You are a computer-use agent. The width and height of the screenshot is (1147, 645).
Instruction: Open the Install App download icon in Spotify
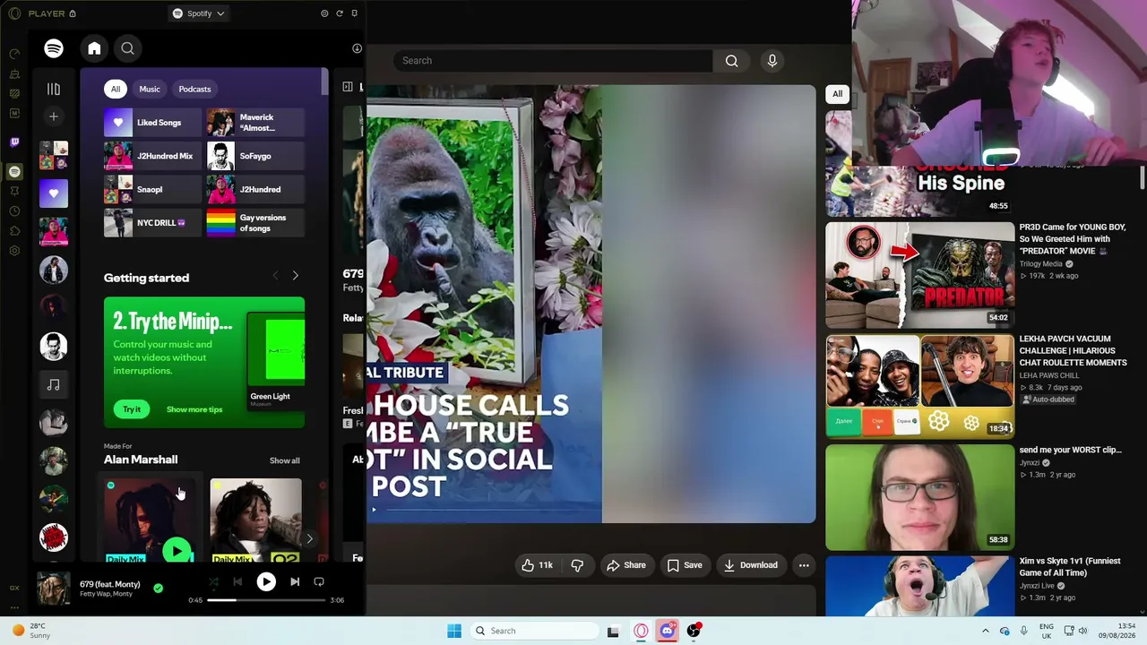357,48
